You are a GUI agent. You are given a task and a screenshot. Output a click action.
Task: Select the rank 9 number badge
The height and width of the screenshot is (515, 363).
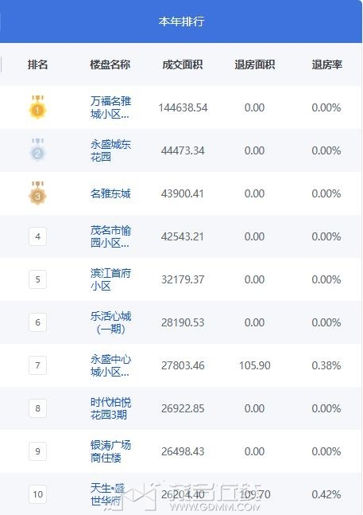[x=37, y=451]
